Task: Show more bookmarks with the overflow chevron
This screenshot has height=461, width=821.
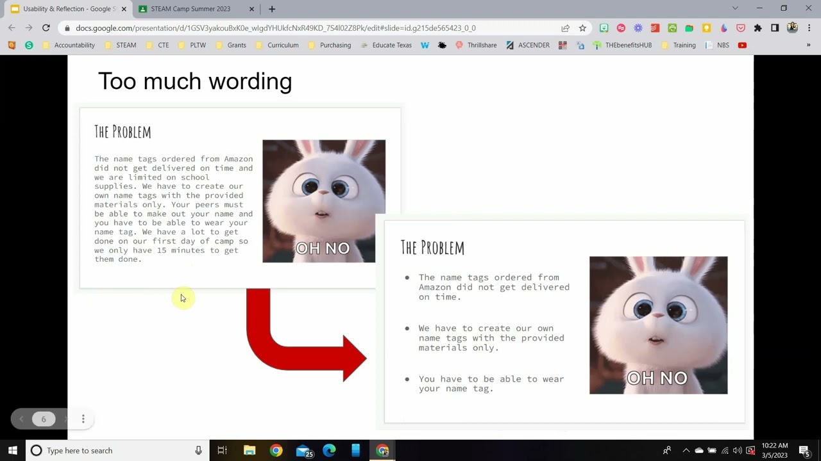Action: (808, 45)
